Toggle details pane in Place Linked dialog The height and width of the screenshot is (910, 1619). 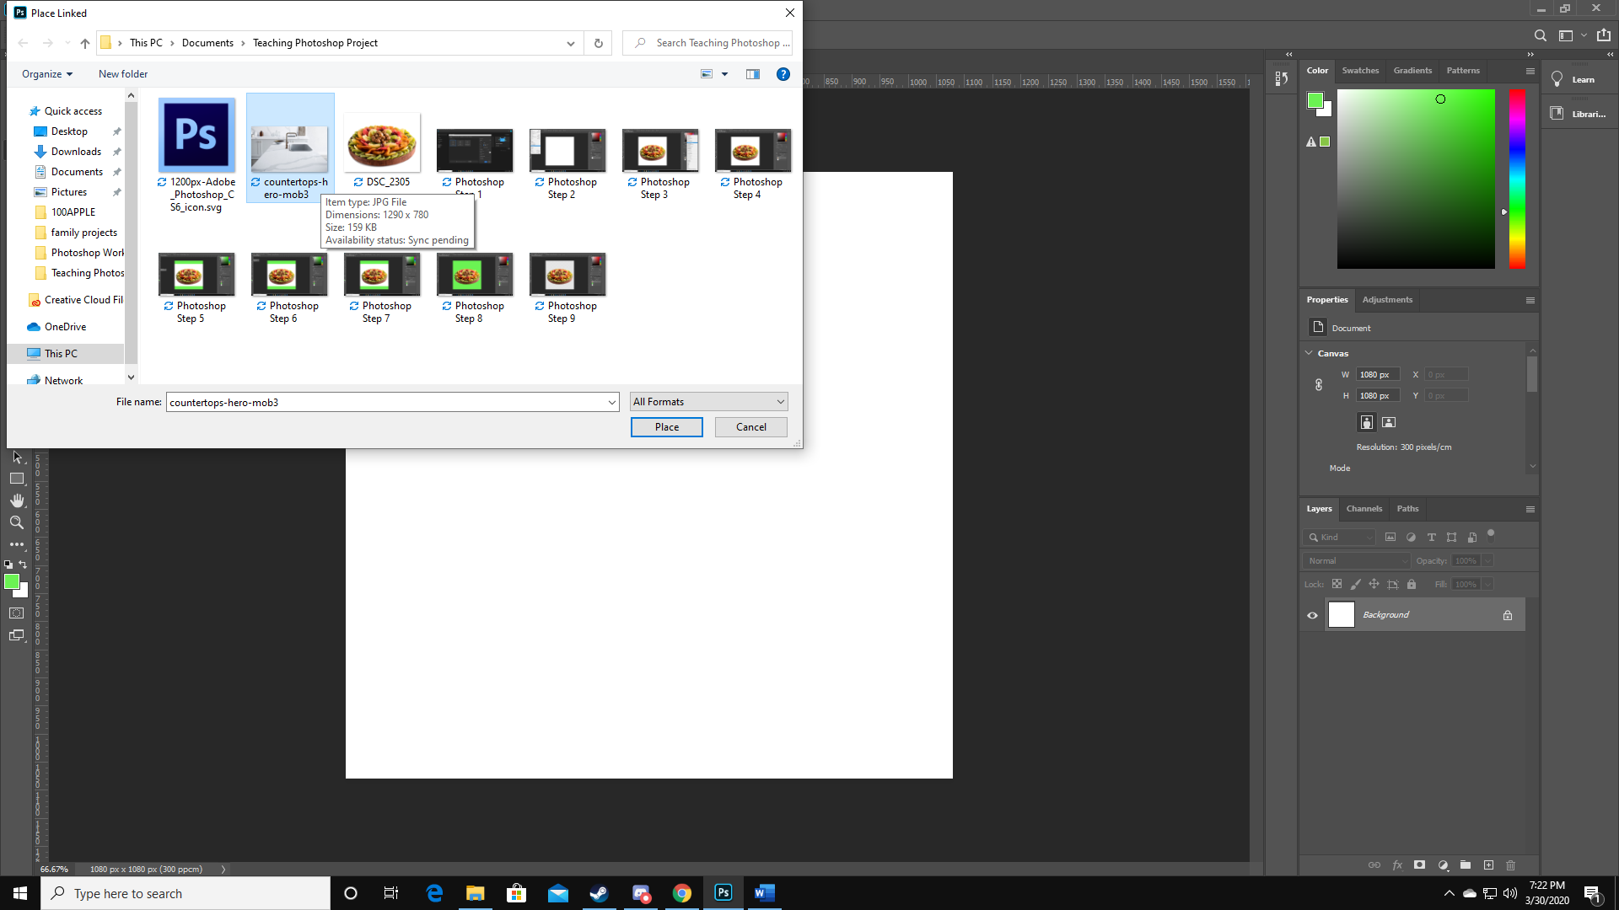[753, 74]
